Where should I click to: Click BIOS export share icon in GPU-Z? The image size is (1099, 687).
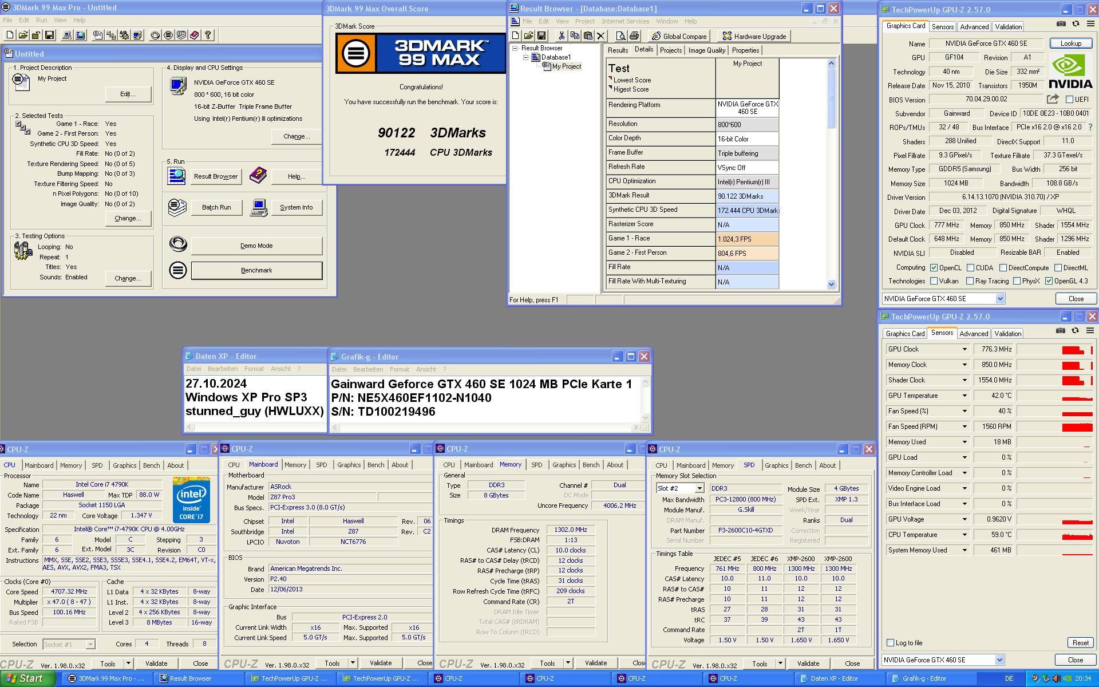click(1053, 99)
